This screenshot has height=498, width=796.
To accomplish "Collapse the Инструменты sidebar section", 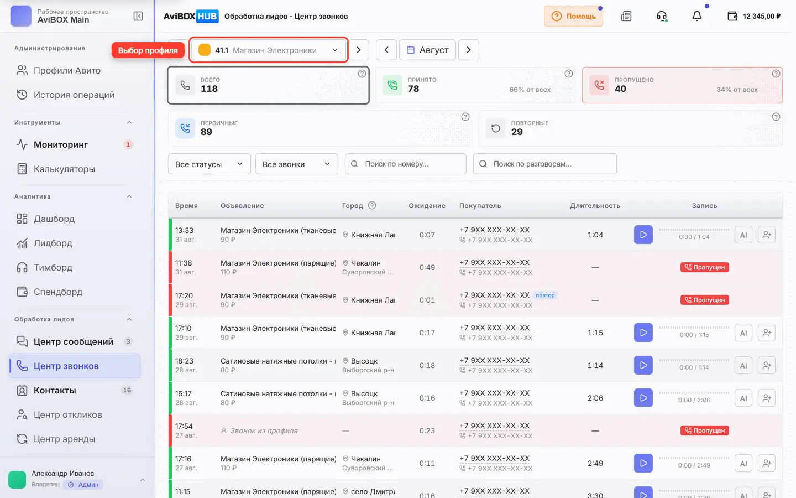I will pos(129,122).
